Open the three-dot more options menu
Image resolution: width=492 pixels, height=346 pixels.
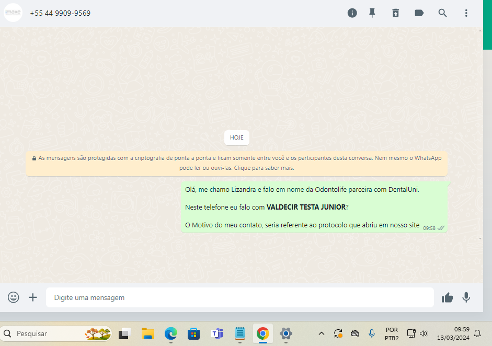coord(466,13)
